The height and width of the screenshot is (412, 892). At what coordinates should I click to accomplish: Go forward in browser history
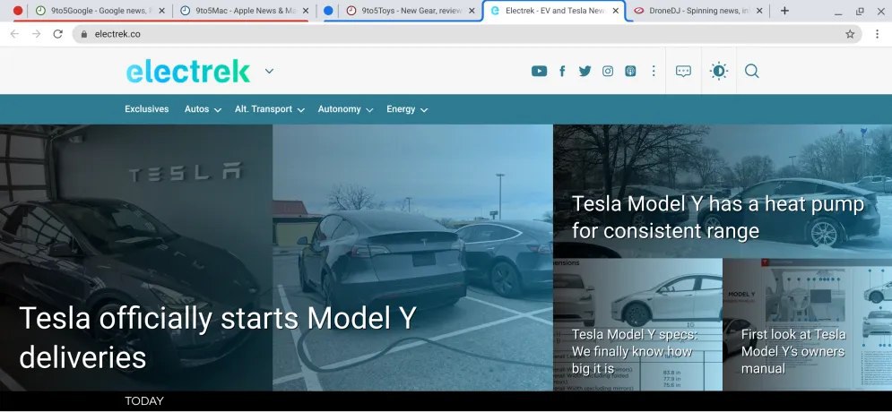pos(37,34)
